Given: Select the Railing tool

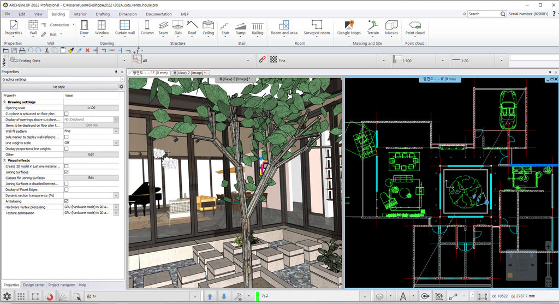Looking at the screenshot, I should [258, 27].
